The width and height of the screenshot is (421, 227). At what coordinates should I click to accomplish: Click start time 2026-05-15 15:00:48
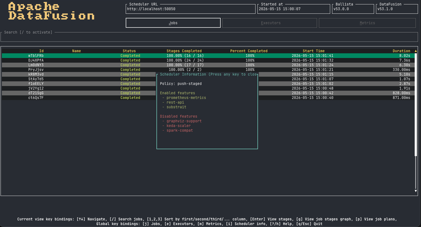313,88
